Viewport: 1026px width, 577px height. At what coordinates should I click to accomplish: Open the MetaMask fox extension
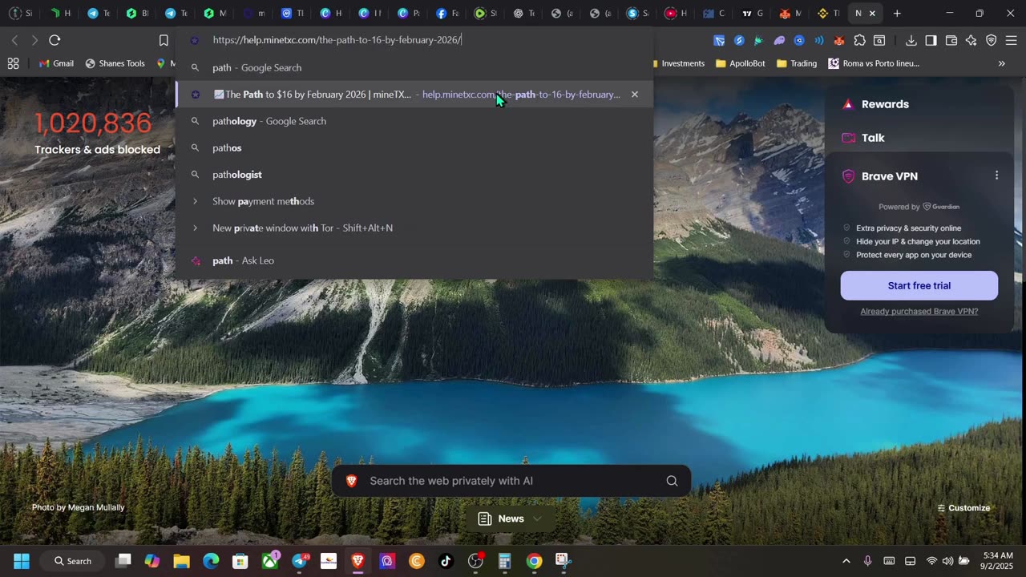click(839, 40)
